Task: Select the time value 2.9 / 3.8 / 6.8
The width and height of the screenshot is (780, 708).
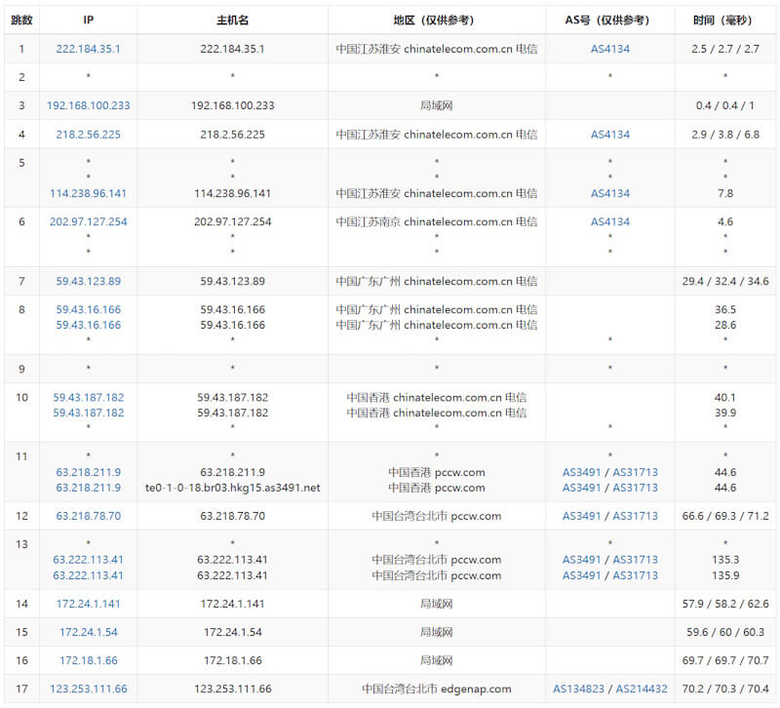Action: pyautogui.click(x=725, y=135)
